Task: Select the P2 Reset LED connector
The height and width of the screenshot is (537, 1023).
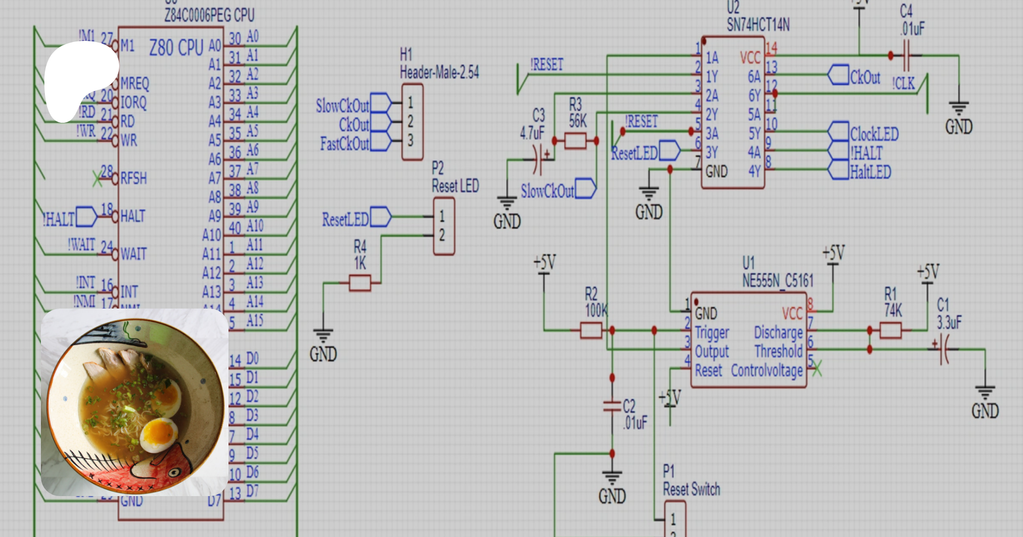Action: pyautogui.click(x=443, y=226)
